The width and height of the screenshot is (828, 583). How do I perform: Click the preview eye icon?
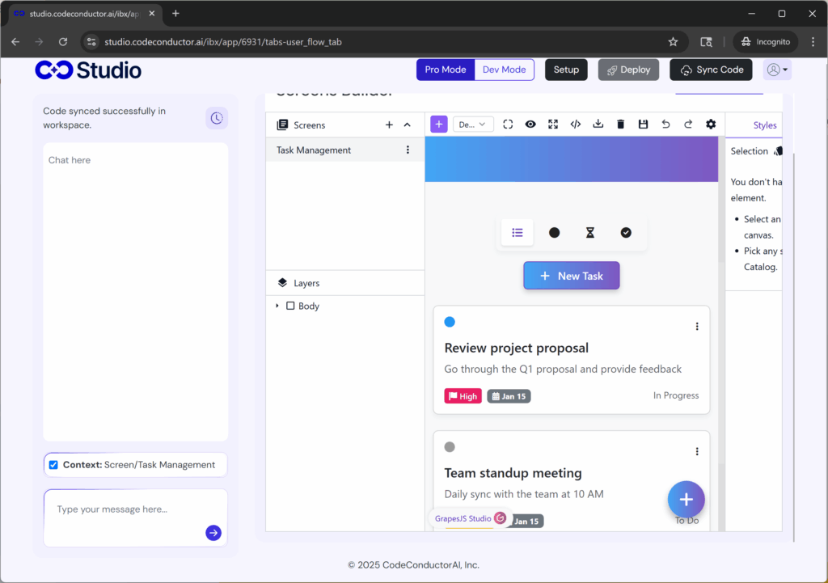tap(530, 124)
